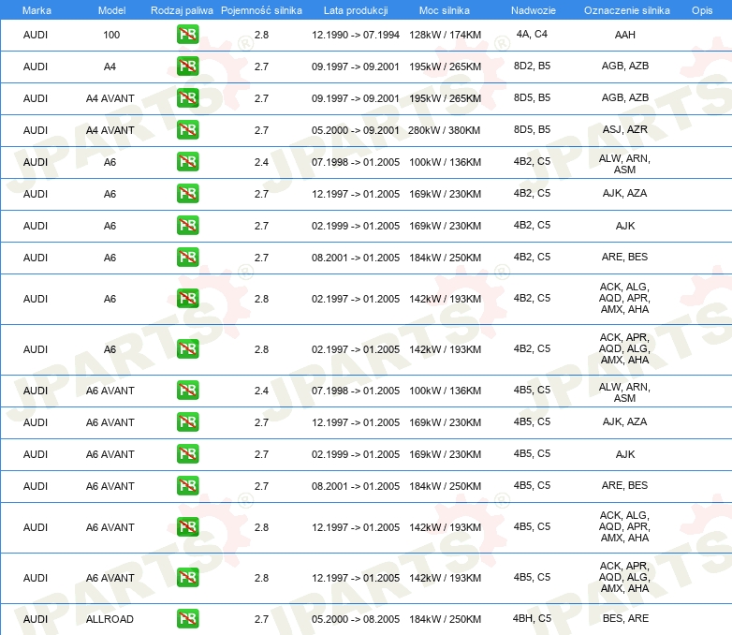Click the power value '280kW / 380KM'
The width and height of the screenshot is (732, 635).
tap(444, 130)
